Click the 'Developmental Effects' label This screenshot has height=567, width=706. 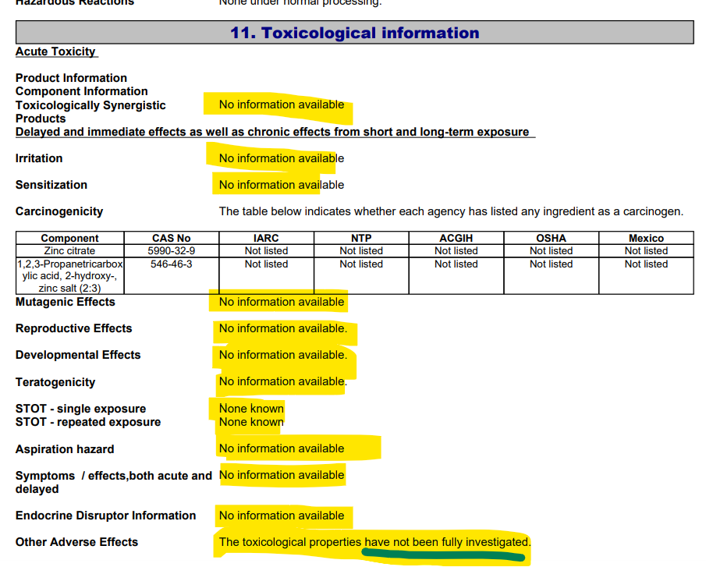coord(78,355)
